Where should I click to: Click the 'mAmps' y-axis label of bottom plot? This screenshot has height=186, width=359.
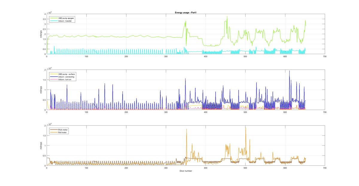pos(41,145)
